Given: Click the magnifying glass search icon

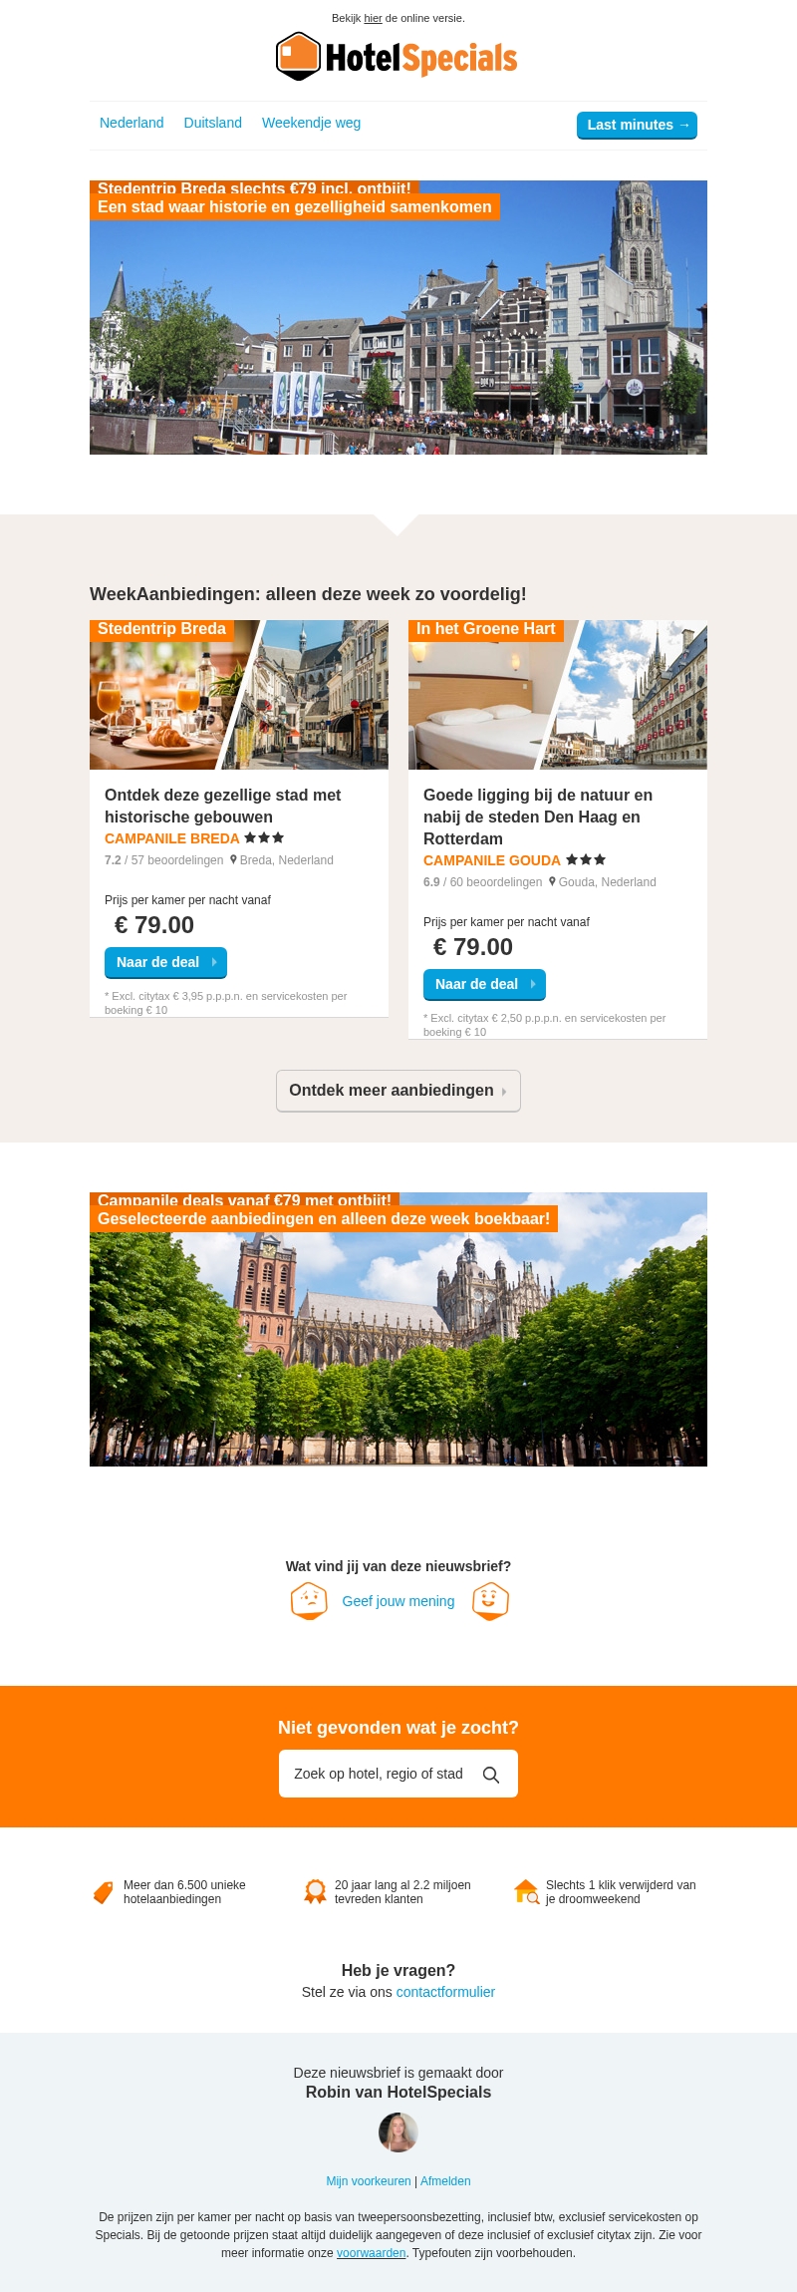Looking at the screenshot, I should click(491, 1775).
